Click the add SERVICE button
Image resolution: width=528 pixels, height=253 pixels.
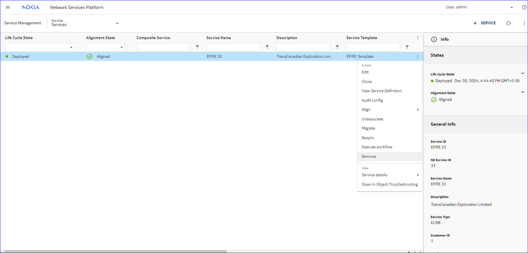(485, 23)
